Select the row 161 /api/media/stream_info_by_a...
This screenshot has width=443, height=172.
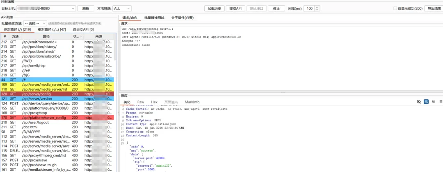coord(57,170)
